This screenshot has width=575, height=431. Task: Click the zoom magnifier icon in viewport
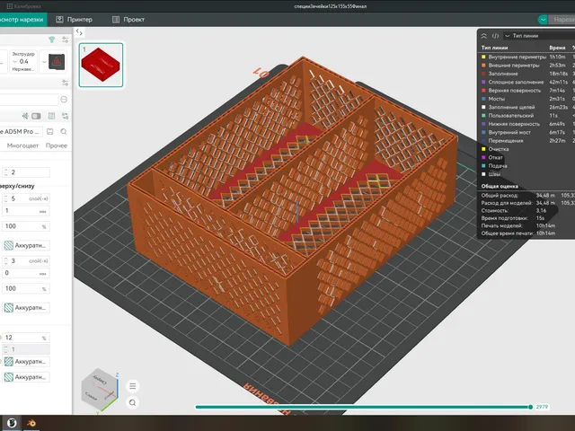point(132,403)
